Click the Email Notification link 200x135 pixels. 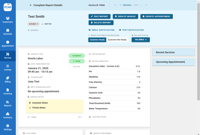[x=101, y=30]
